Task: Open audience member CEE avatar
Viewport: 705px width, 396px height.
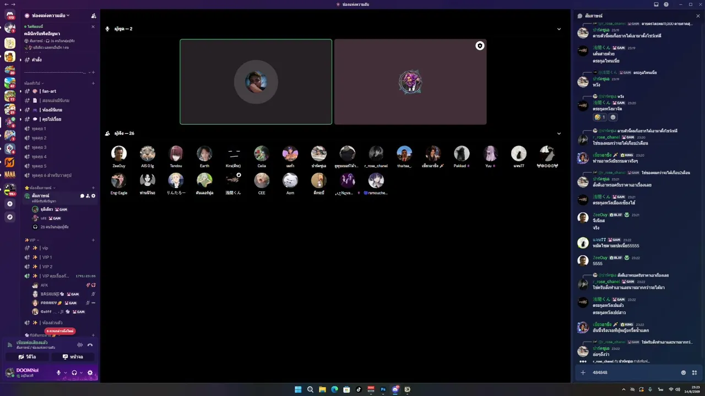Action: coord(262,180)
